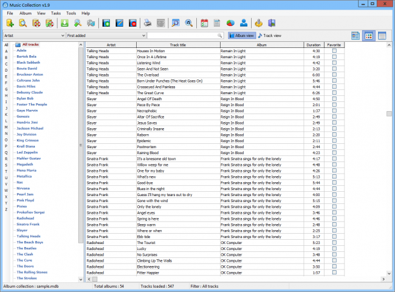Select 'Pink Floyd' in the artist tree
Viewport: 395px width, 292px height.
point(25,200)
